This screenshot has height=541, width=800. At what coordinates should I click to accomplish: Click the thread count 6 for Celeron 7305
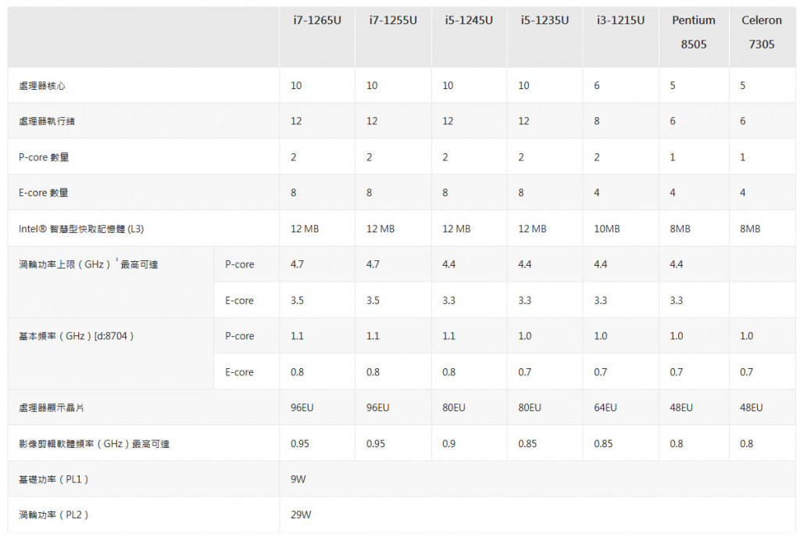point(743,121)
